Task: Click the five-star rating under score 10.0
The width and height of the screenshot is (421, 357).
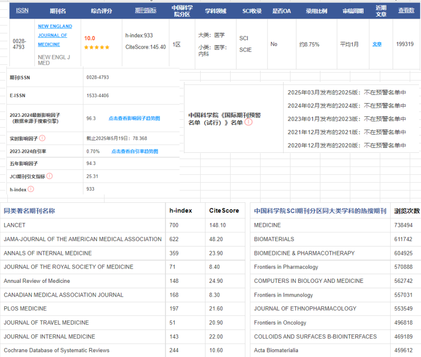Action: 97,47
